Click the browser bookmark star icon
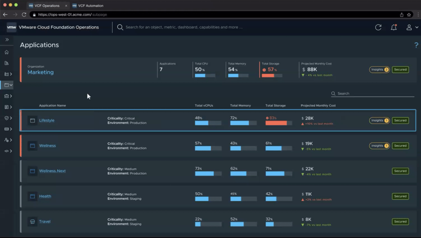 click(409, 14)
